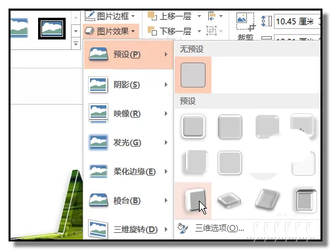Click the 三维旋转 rotated picture icon

(x=98, y=229)
